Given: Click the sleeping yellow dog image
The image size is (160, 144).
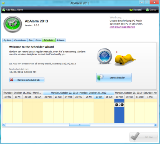Looking at the screenshot, I should click(x=125, y=60).
